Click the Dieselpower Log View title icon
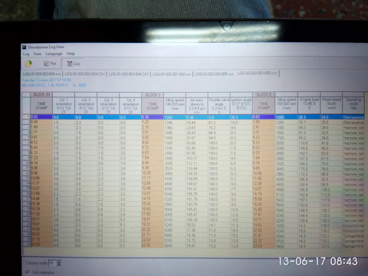This screenshot has height=276, width=368. (25, 47)
